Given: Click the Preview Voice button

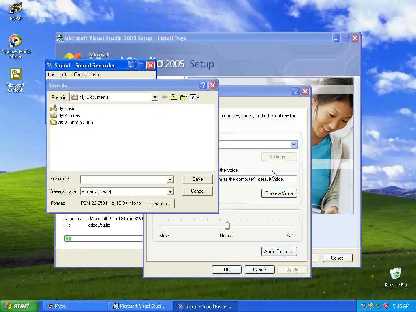Looking at the screenshot, I should click(279, 193).
